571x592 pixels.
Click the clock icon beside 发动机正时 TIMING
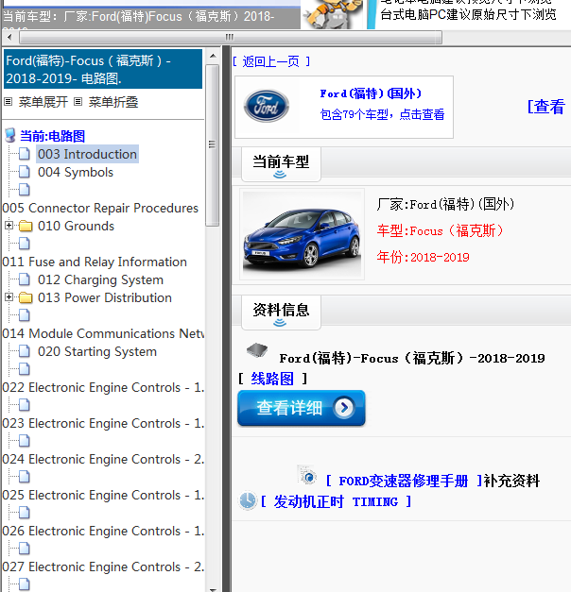point(248,500)
